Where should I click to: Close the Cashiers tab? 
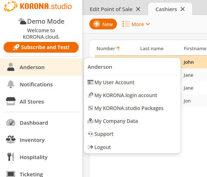[x=183, y=9]
